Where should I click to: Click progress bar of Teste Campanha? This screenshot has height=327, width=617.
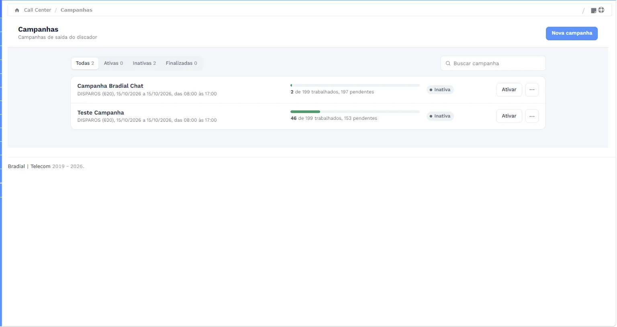pos(355,111)
